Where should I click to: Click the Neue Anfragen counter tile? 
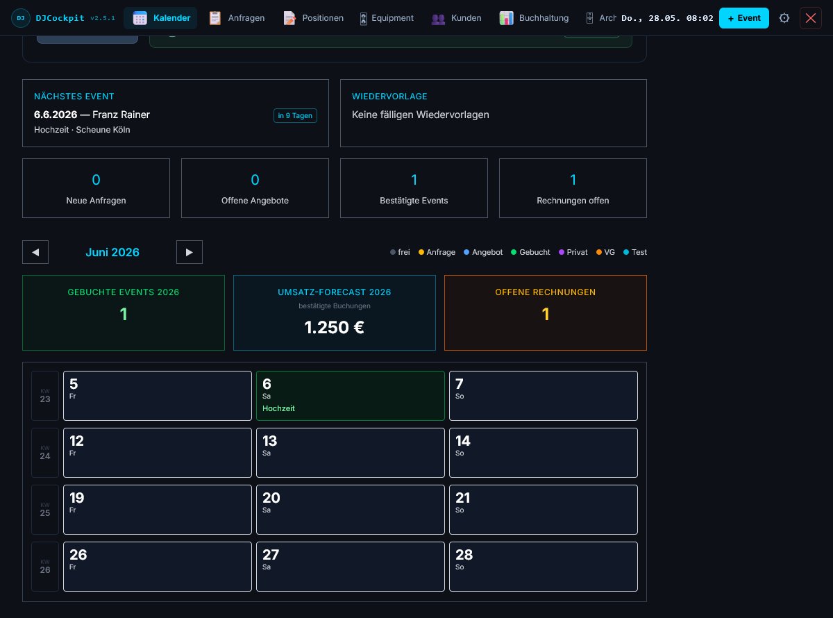96,188
